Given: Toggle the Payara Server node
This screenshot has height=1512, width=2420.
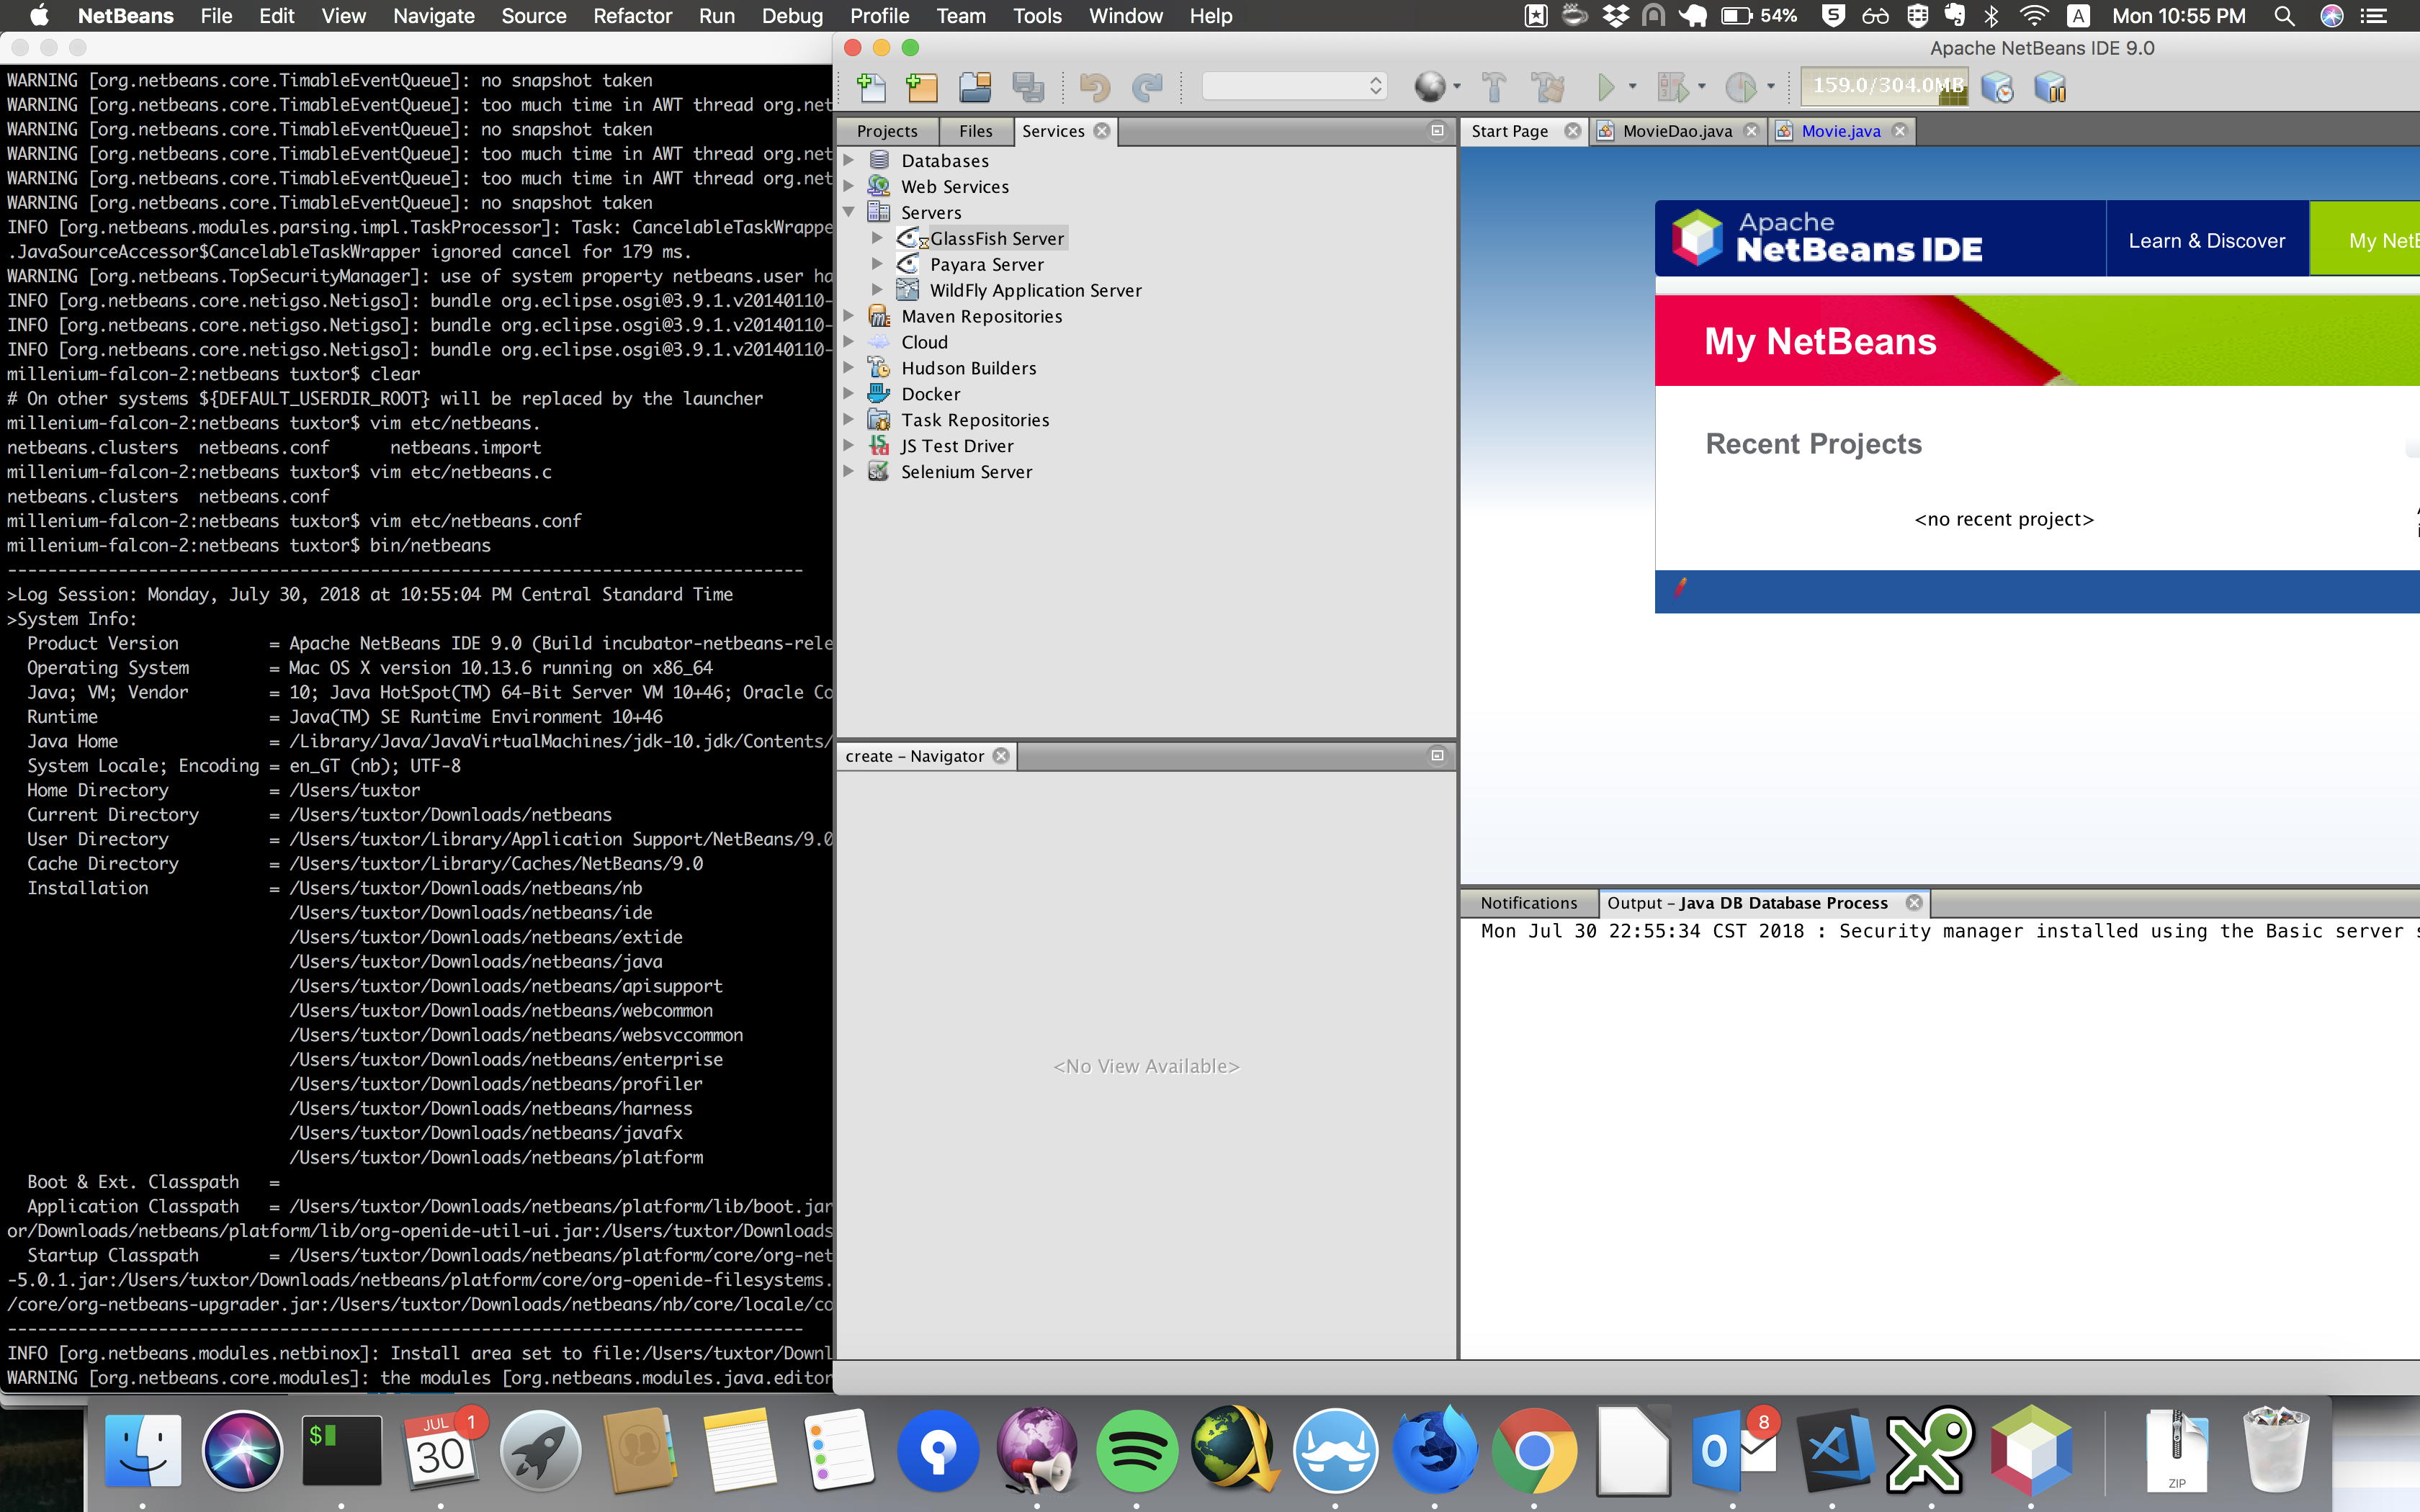Looking at the screenshot, I should (877, 263).
